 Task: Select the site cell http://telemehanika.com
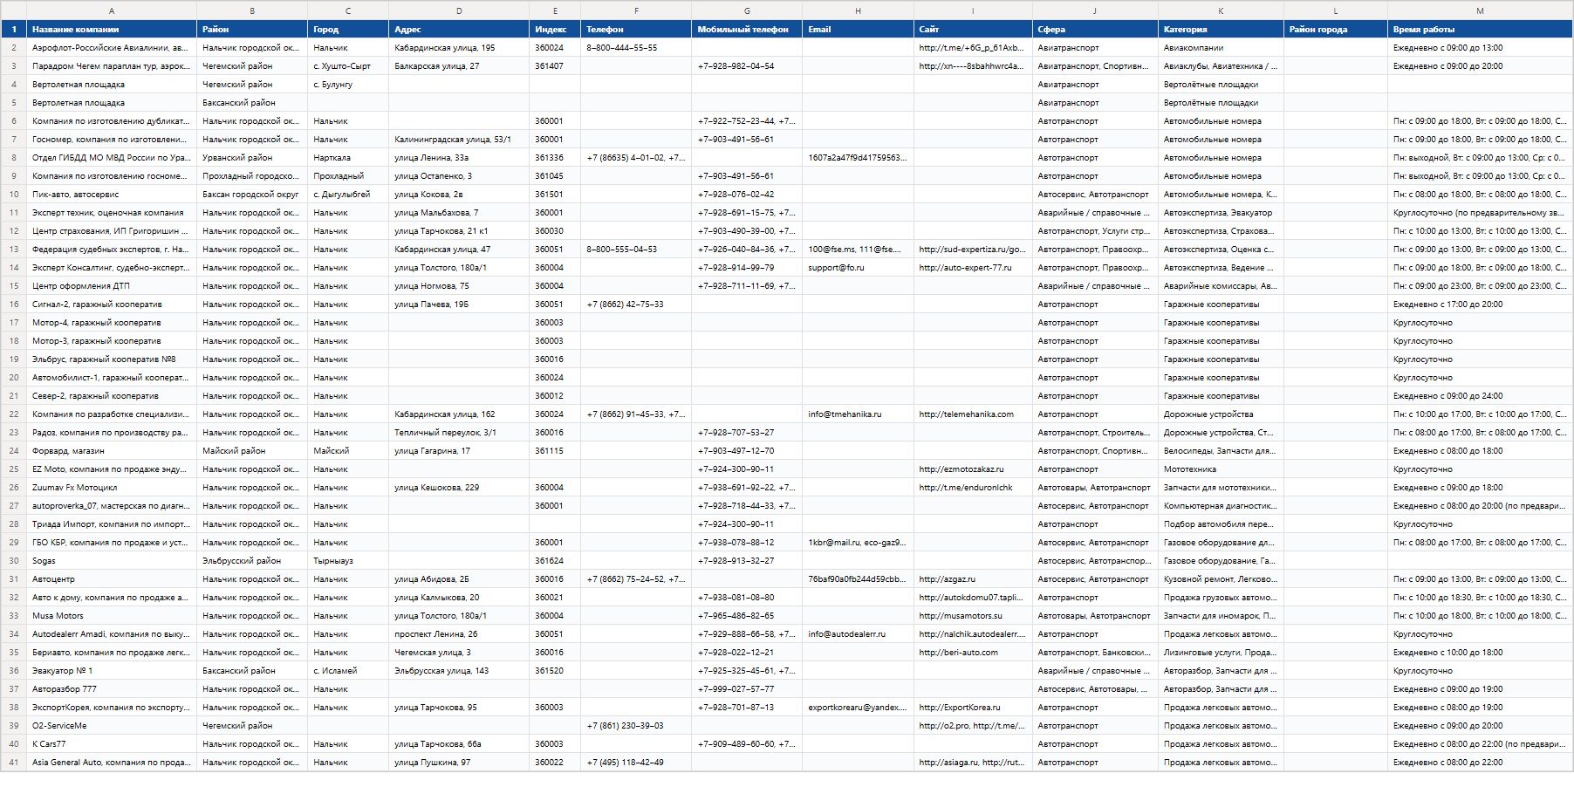pos(973,414)
